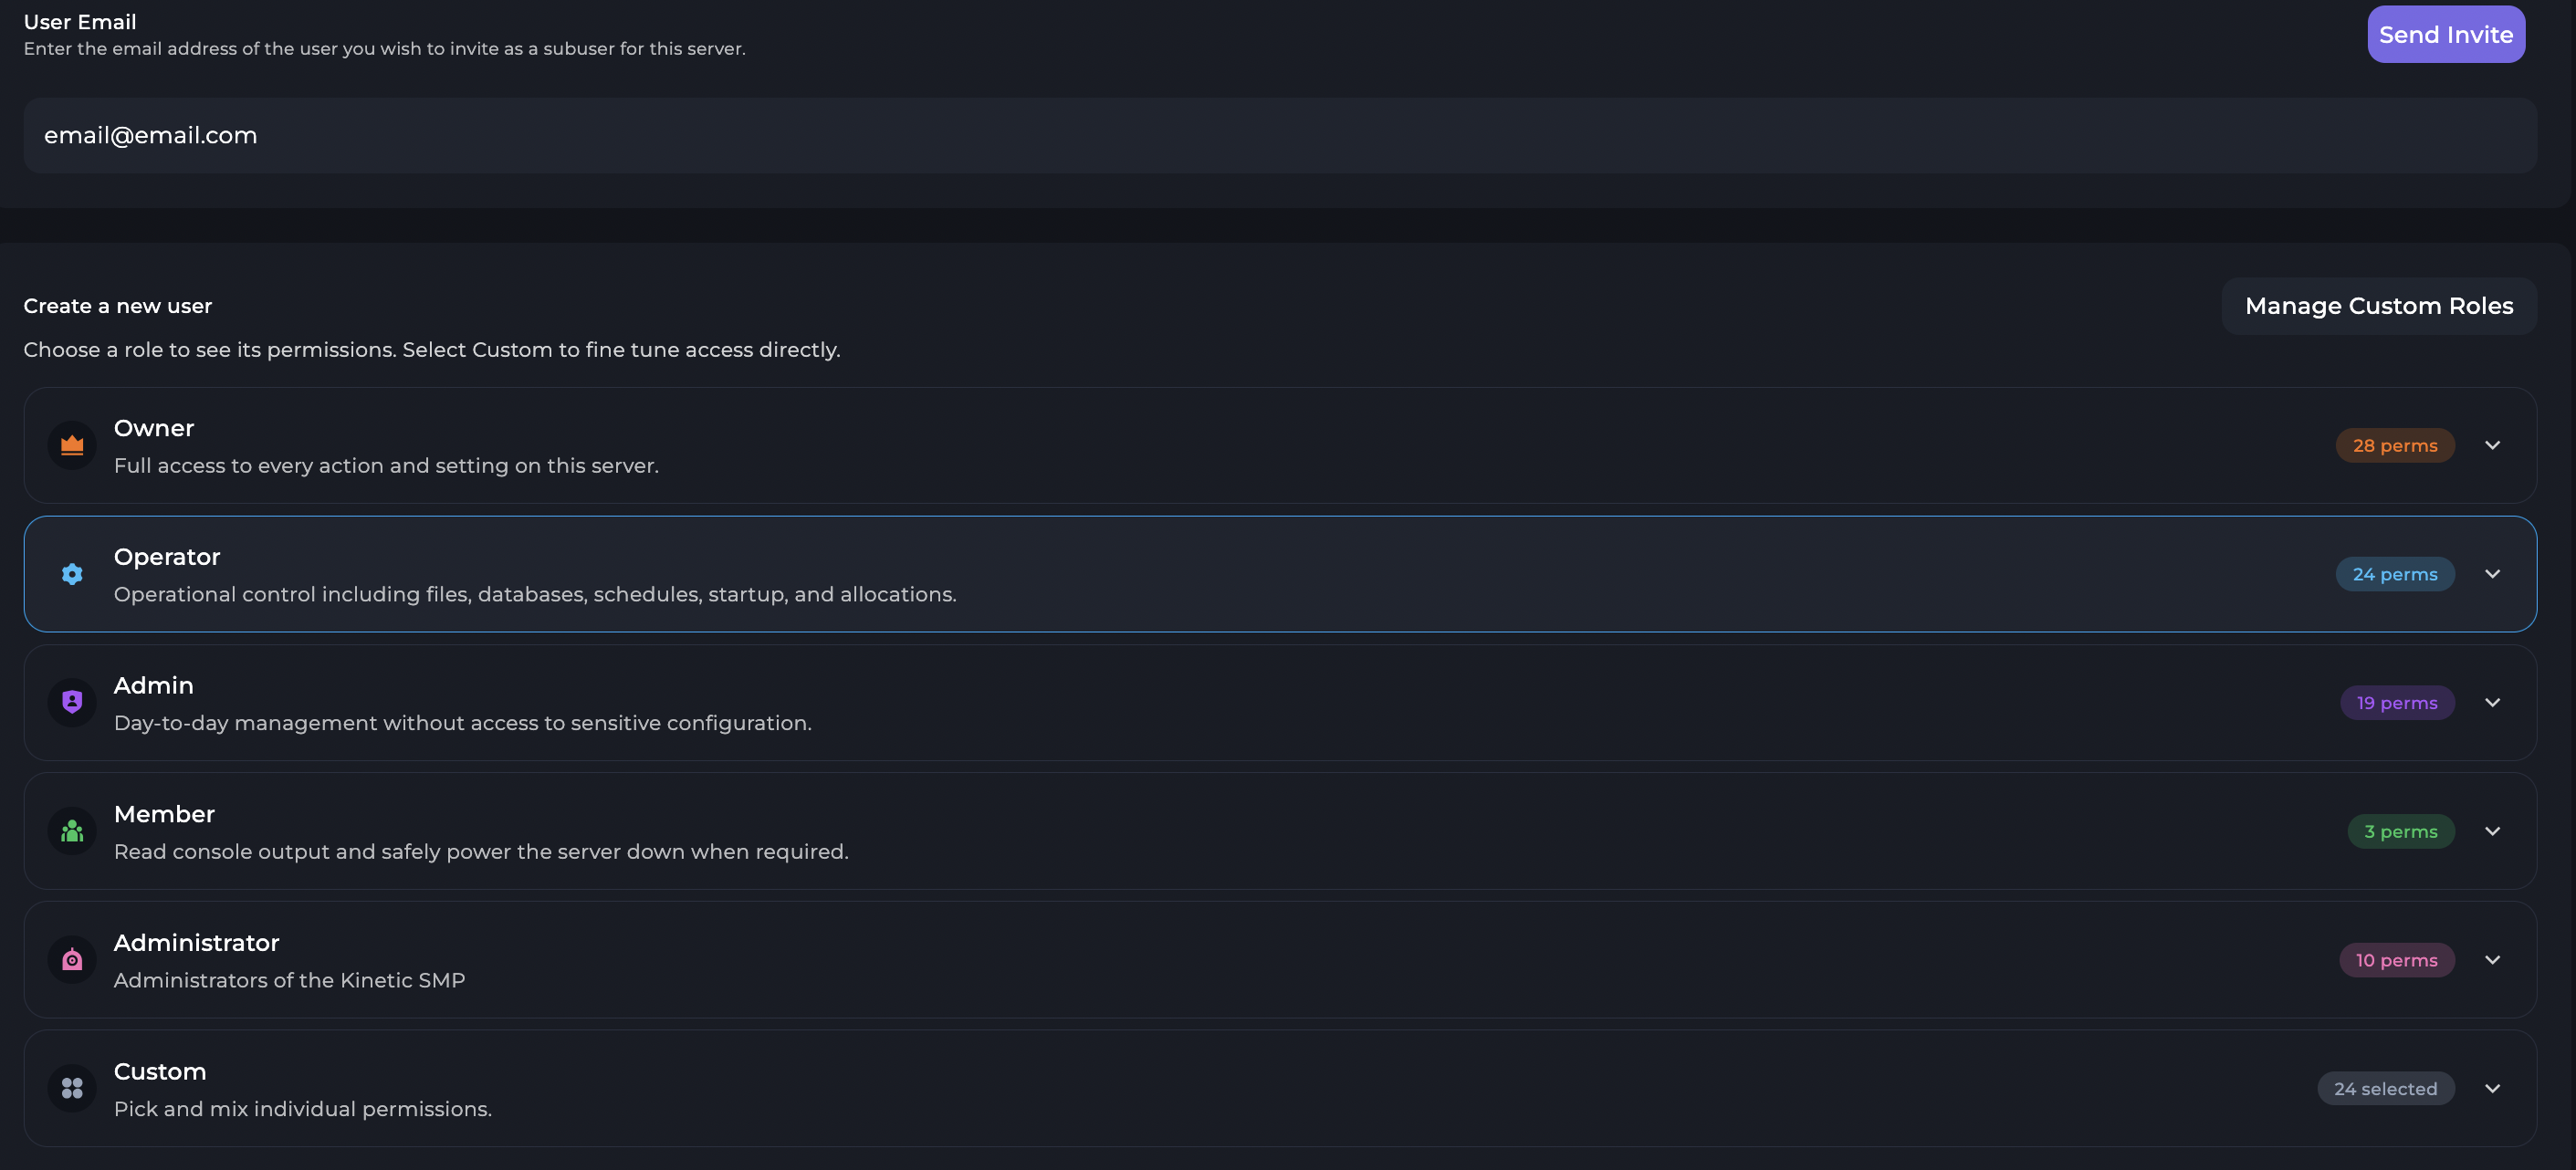This screenshot has height=1170, width=2576.
Task: Open Manage Custom Roles
Action: coord(2378,306)
